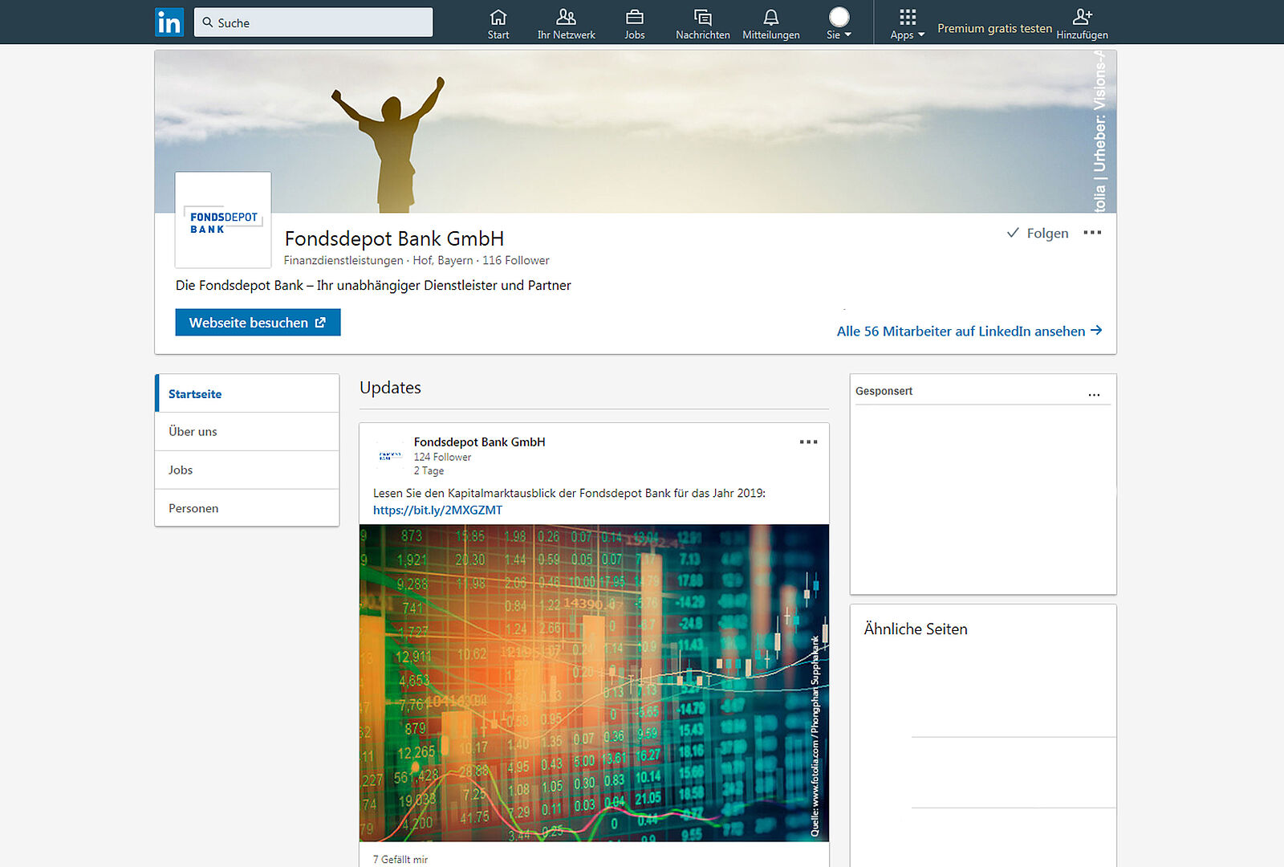Click Premium gratis testen link
1284x867 pixels.
coord(994,28)
